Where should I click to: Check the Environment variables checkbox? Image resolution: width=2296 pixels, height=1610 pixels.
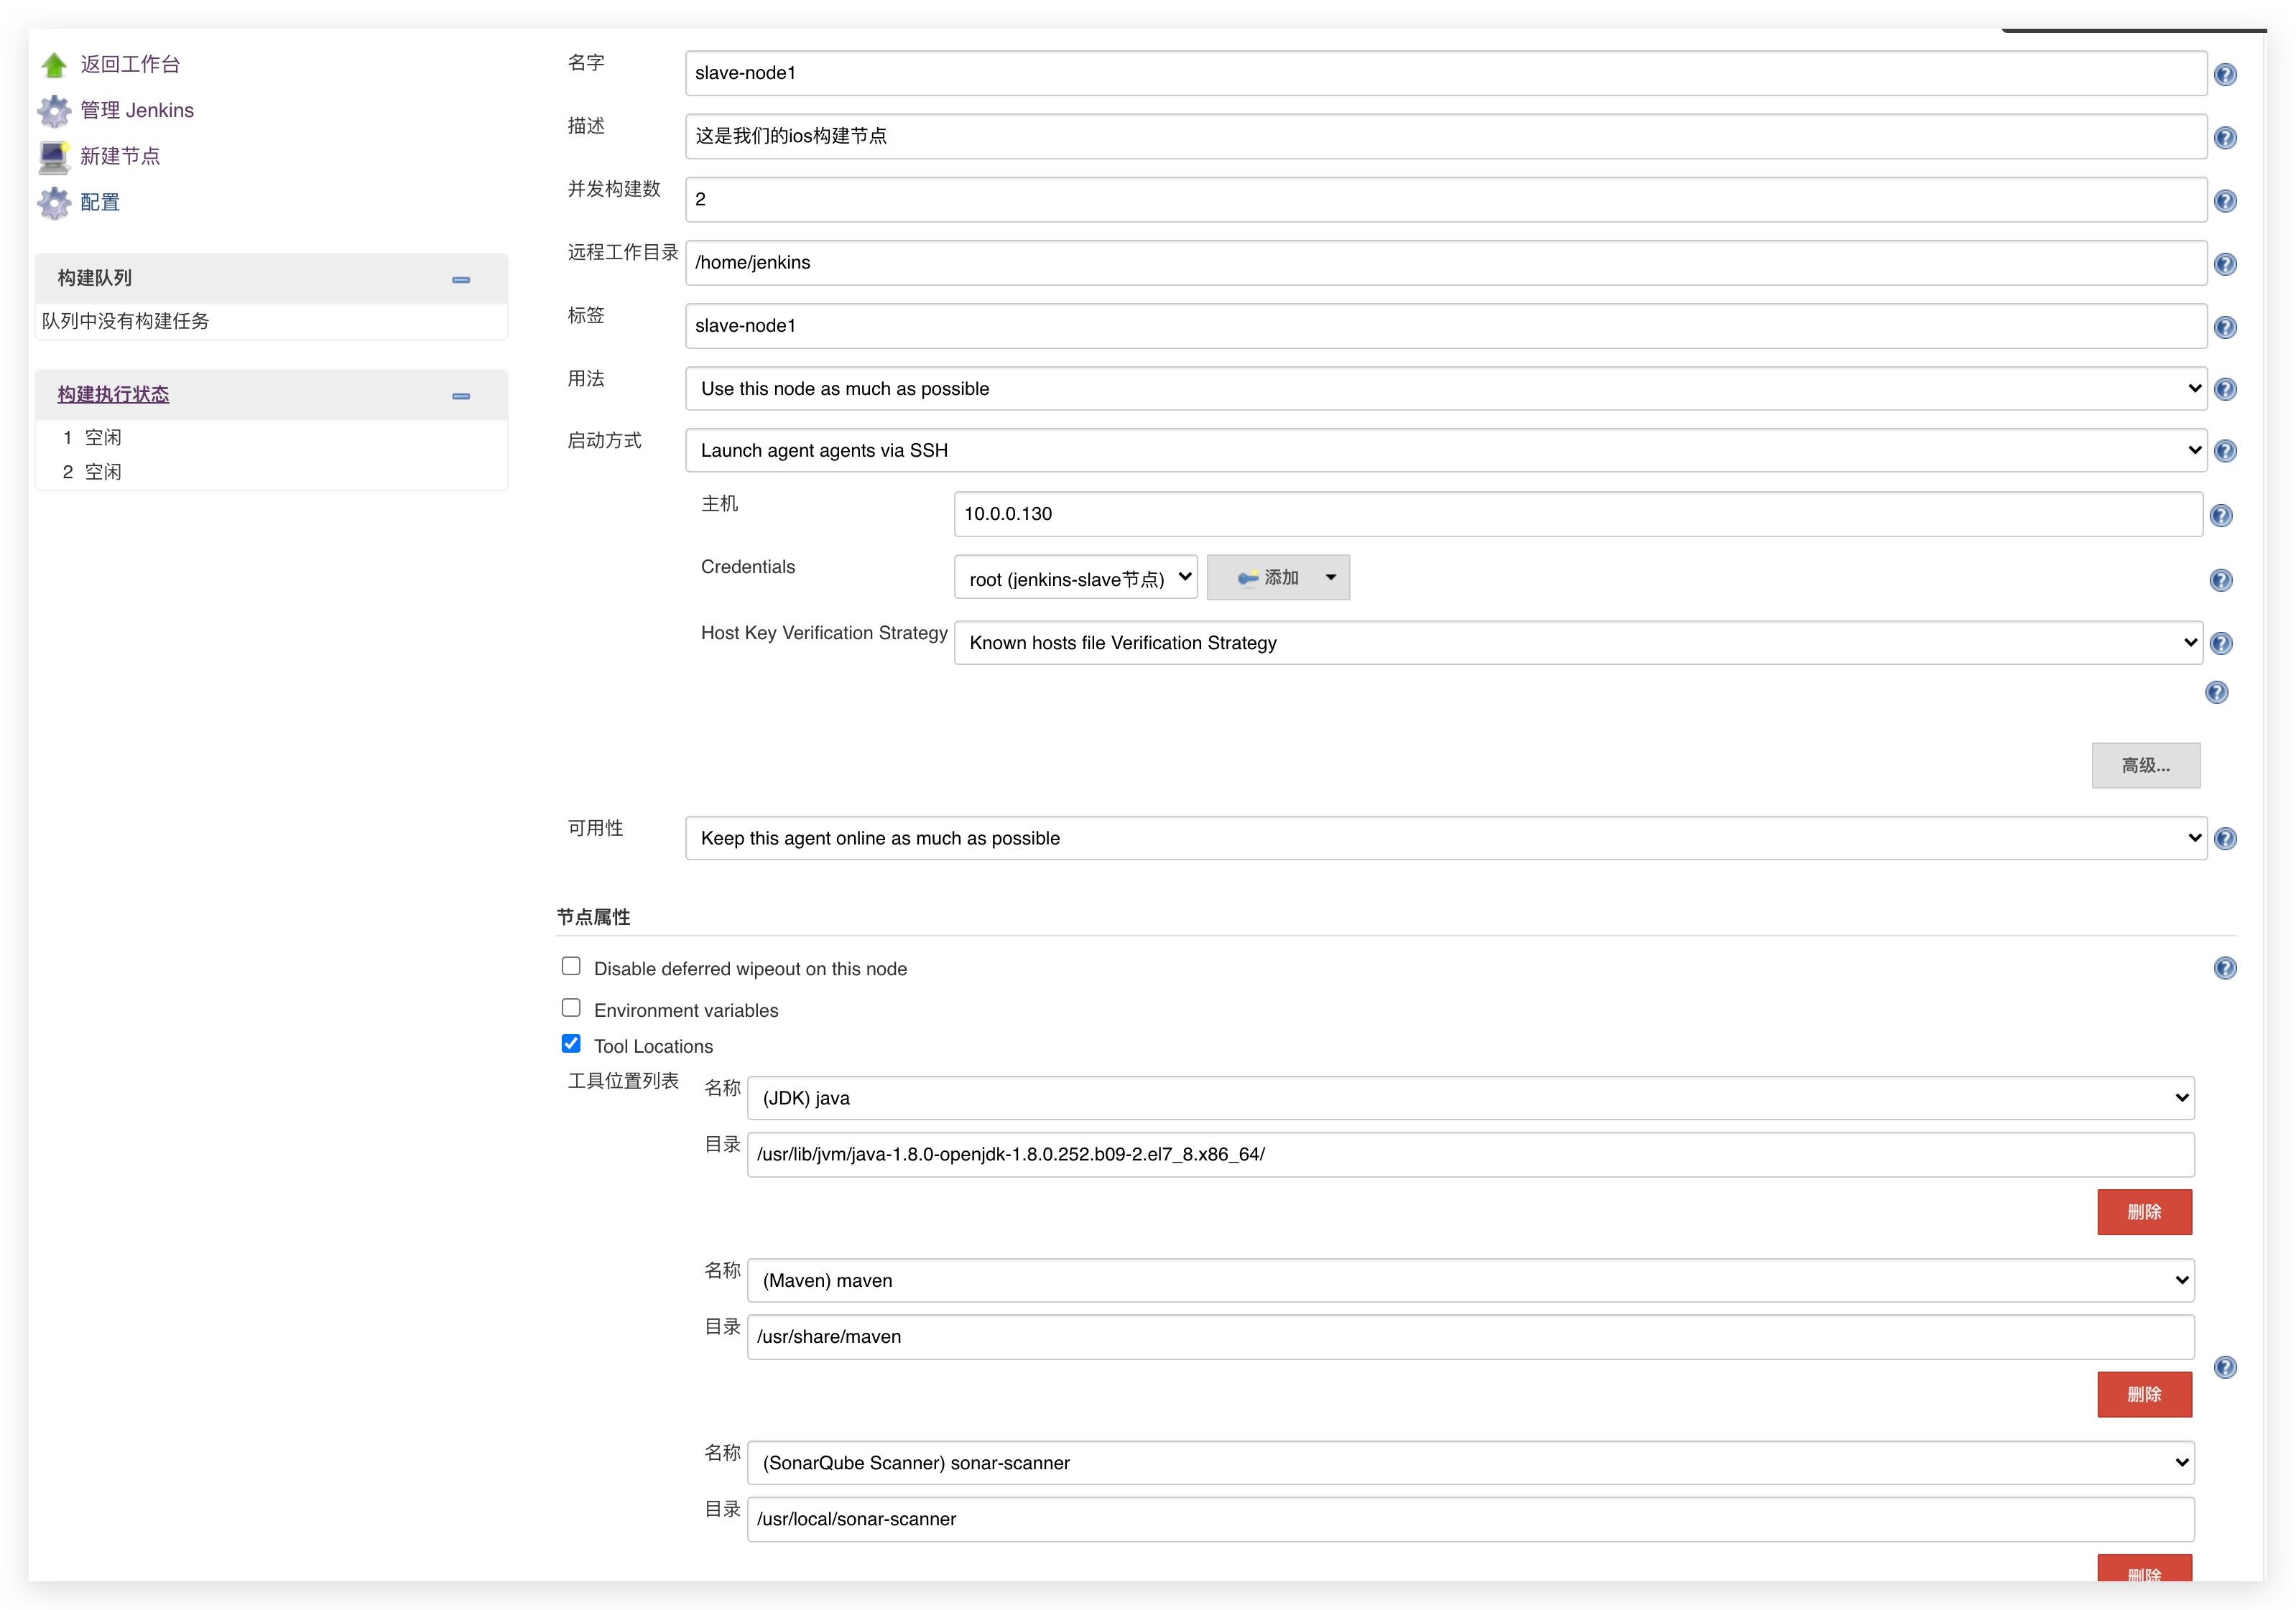571,1008
